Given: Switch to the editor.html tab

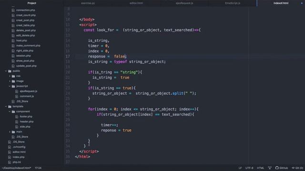Looking at the screenshot, I should pos(136,3).
